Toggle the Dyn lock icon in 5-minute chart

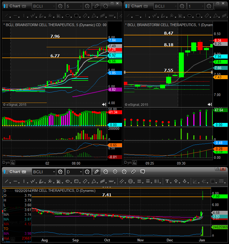[x=13, y=163]
